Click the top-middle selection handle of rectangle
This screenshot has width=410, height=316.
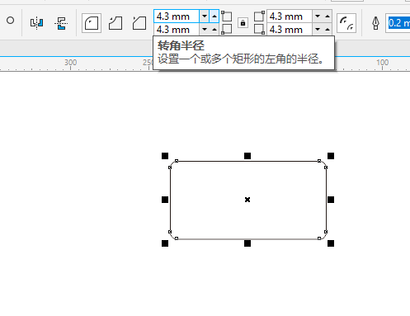[247, 156]
